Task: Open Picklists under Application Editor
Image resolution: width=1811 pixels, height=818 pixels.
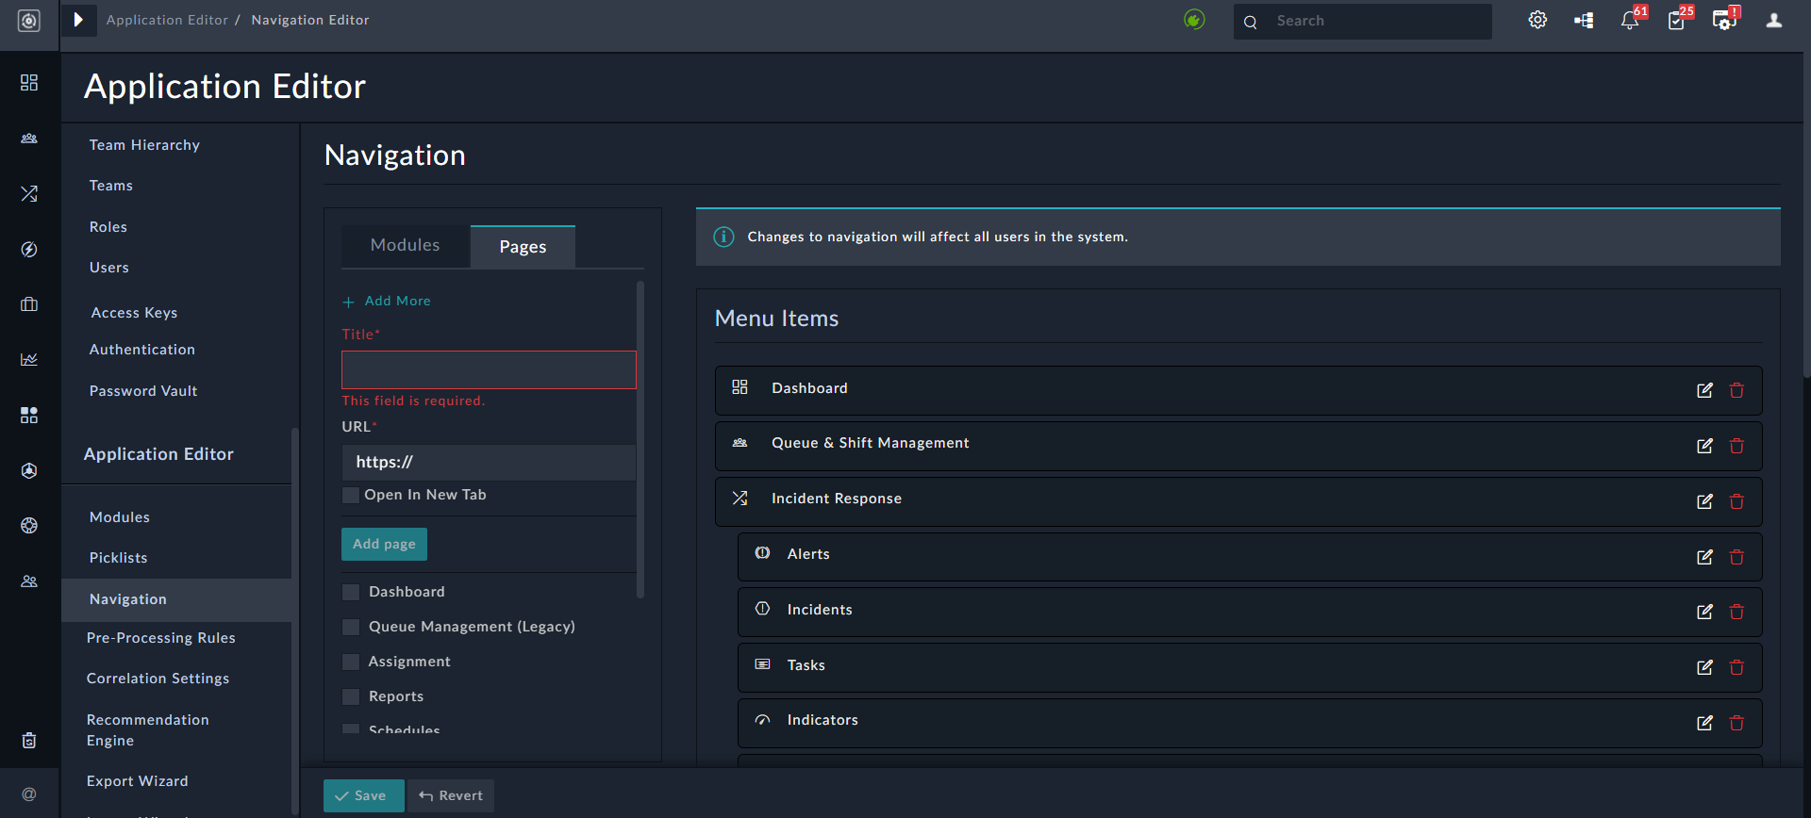Action: (119, 558)
